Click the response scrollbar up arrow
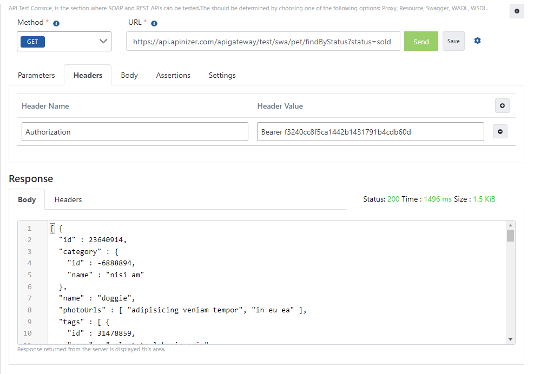The height and width of the screenshot is (374, 534). pos(510,225)
